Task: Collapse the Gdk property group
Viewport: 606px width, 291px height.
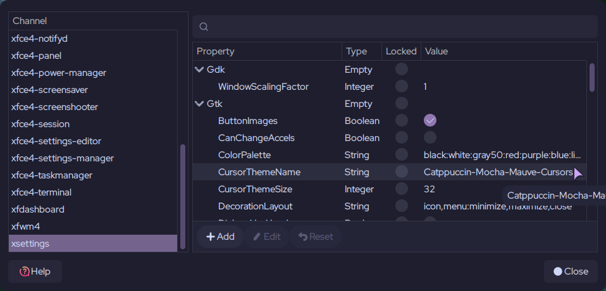Action: (200, 70)
